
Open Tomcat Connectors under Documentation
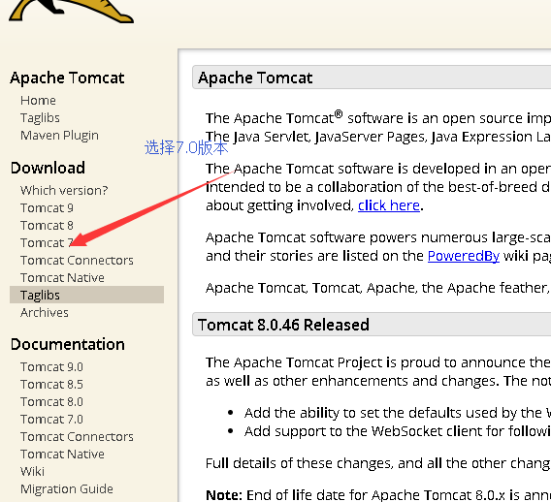77,437
